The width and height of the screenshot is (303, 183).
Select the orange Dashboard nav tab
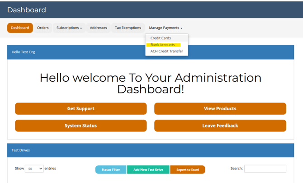pyautogui.click(x=20, y=28)
